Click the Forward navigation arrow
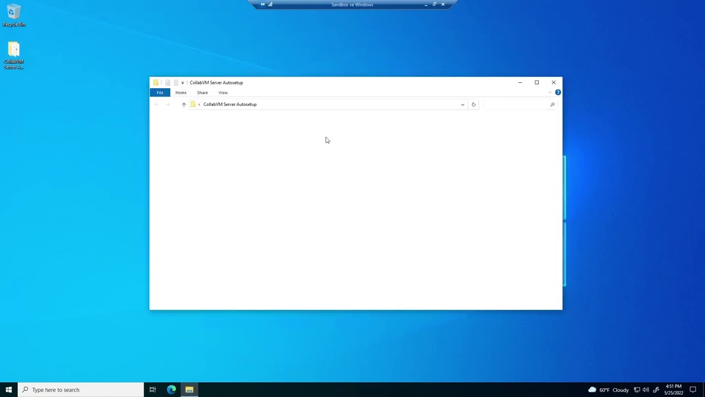 167,104
